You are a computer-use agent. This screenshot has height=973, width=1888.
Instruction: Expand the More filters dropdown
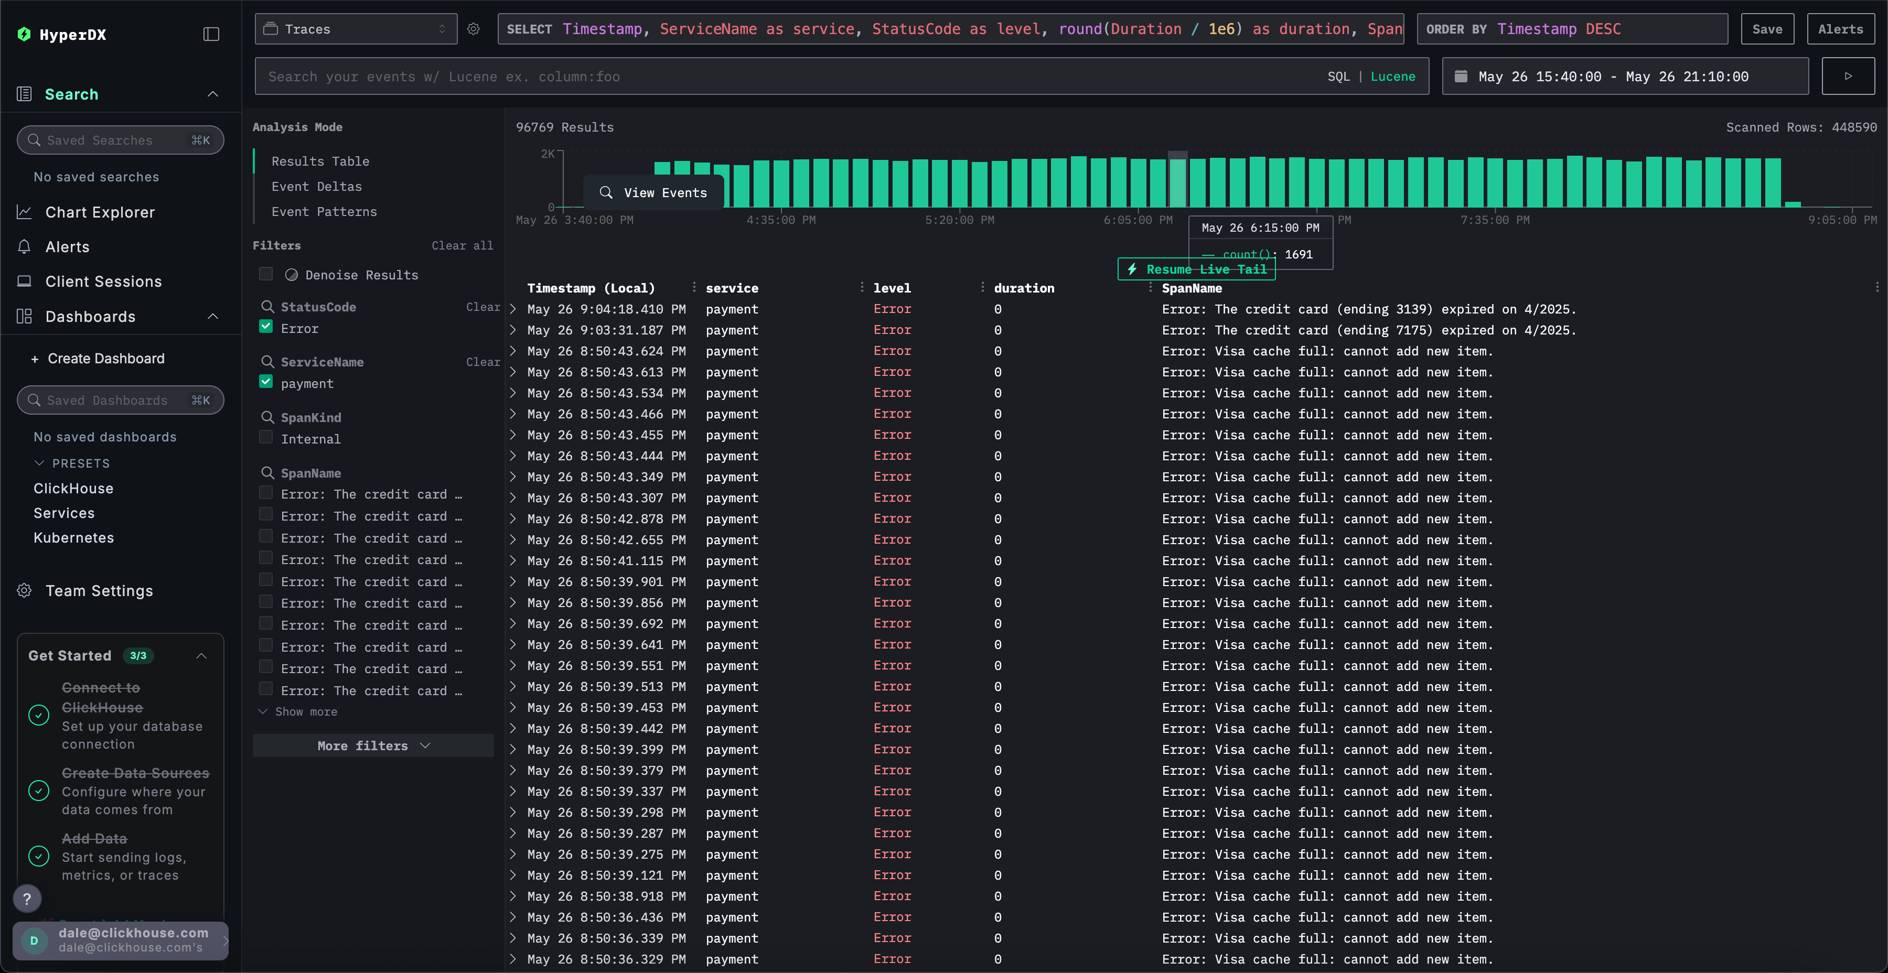(x=373, y=746)
